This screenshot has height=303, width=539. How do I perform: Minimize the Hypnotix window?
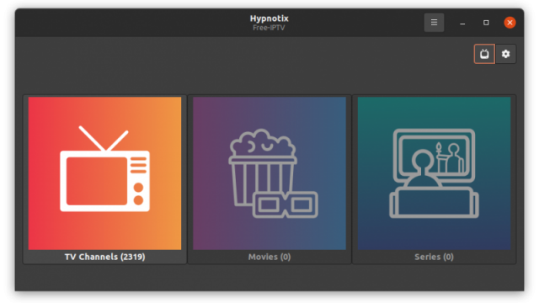462,23
